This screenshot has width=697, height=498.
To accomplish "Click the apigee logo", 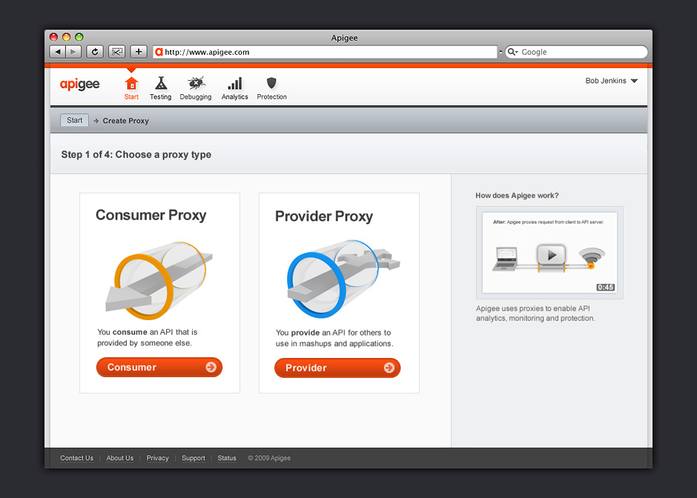I will tap(79, 84).
